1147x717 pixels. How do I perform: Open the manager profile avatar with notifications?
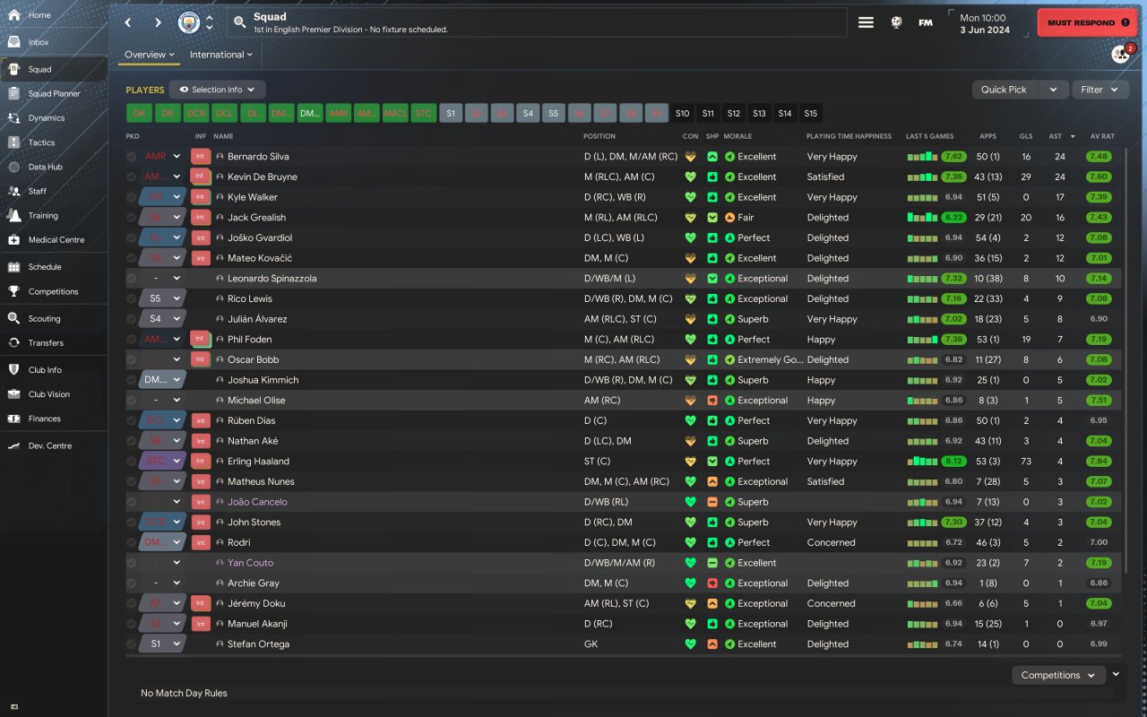click(1121, 55)
